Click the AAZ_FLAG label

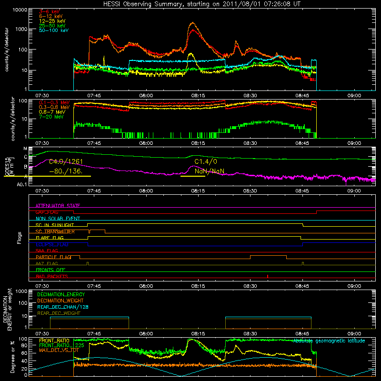(47, 263)
